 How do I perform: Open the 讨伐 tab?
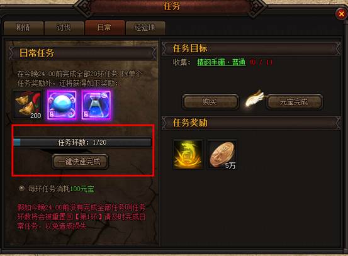(x=64, y=28)
